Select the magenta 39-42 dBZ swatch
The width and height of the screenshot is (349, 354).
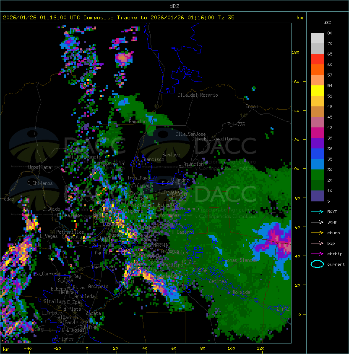(317, 133)
